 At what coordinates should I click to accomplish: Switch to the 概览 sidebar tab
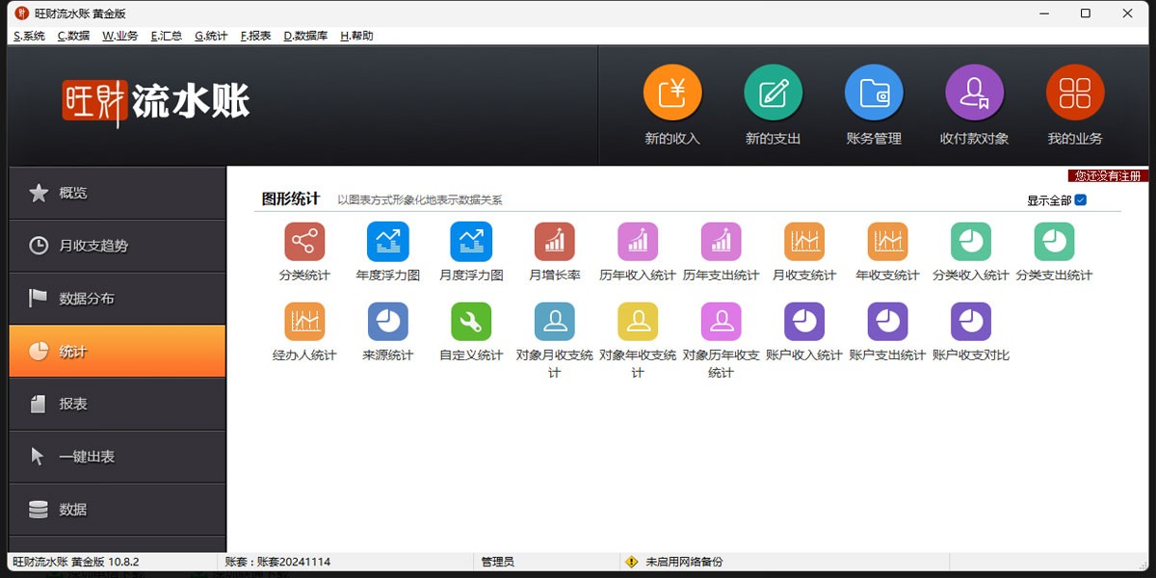tap(117, 193)
